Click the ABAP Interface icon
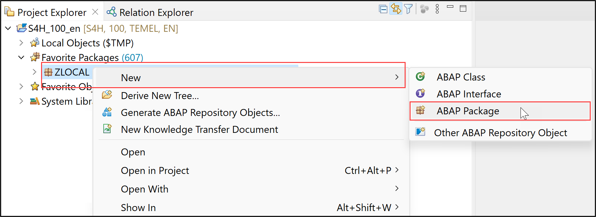The image size is (596, 217). (421, 93)
